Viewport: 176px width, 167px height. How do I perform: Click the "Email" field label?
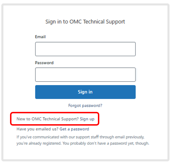coord(40,37)
